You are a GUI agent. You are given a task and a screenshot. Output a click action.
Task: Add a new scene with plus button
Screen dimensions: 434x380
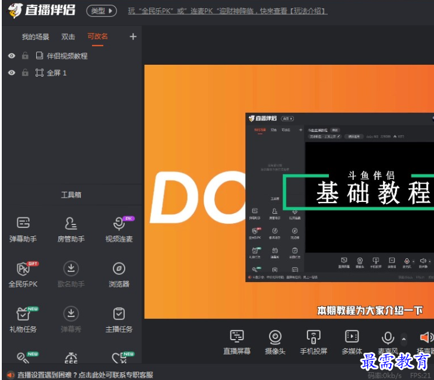[133, 37]
